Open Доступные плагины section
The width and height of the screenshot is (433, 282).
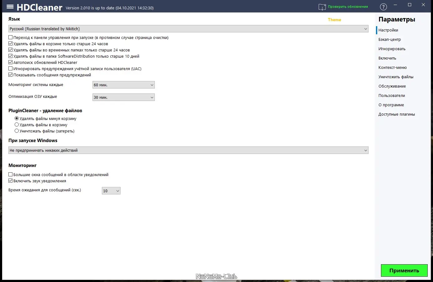(397, 114)
